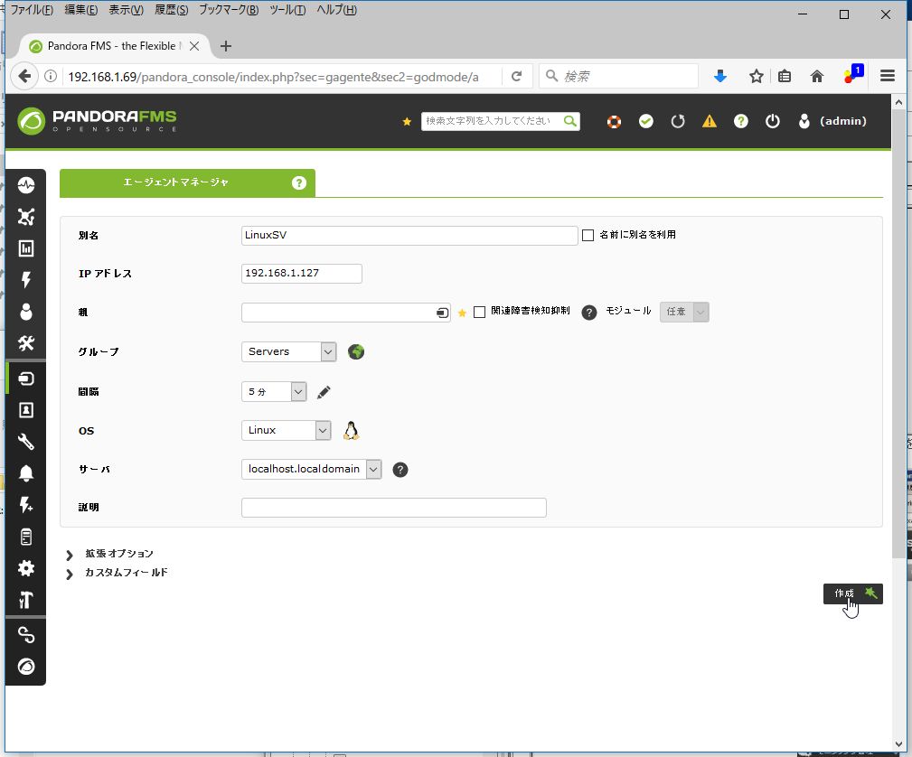This screenshot has width=912, height=757.
Task: Open the 表示(V) menu
Action: [127, 10]
